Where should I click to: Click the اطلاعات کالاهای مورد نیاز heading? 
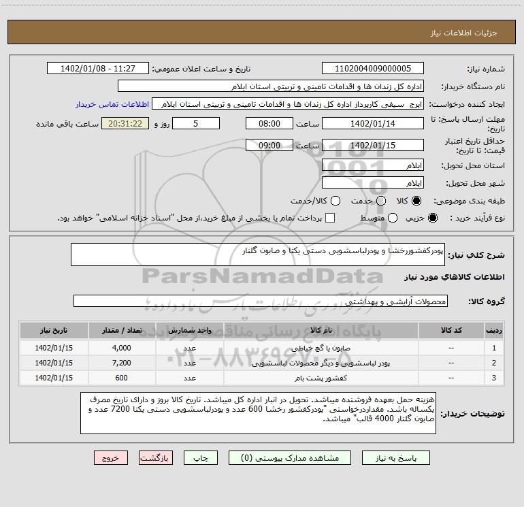[x=455, y=277]
